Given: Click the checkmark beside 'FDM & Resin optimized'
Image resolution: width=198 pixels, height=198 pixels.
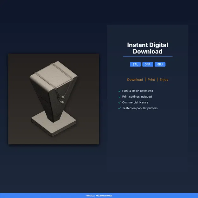Looking at the screenshot, I should (119, 91).
